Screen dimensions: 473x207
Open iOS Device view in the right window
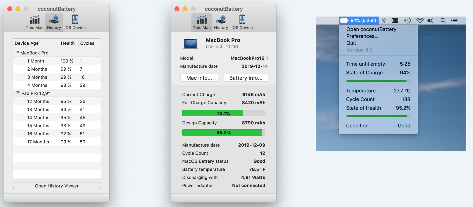pos(242,22)
